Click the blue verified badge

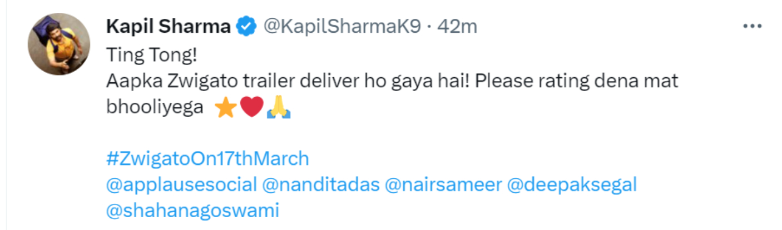[x=247, y=26]
